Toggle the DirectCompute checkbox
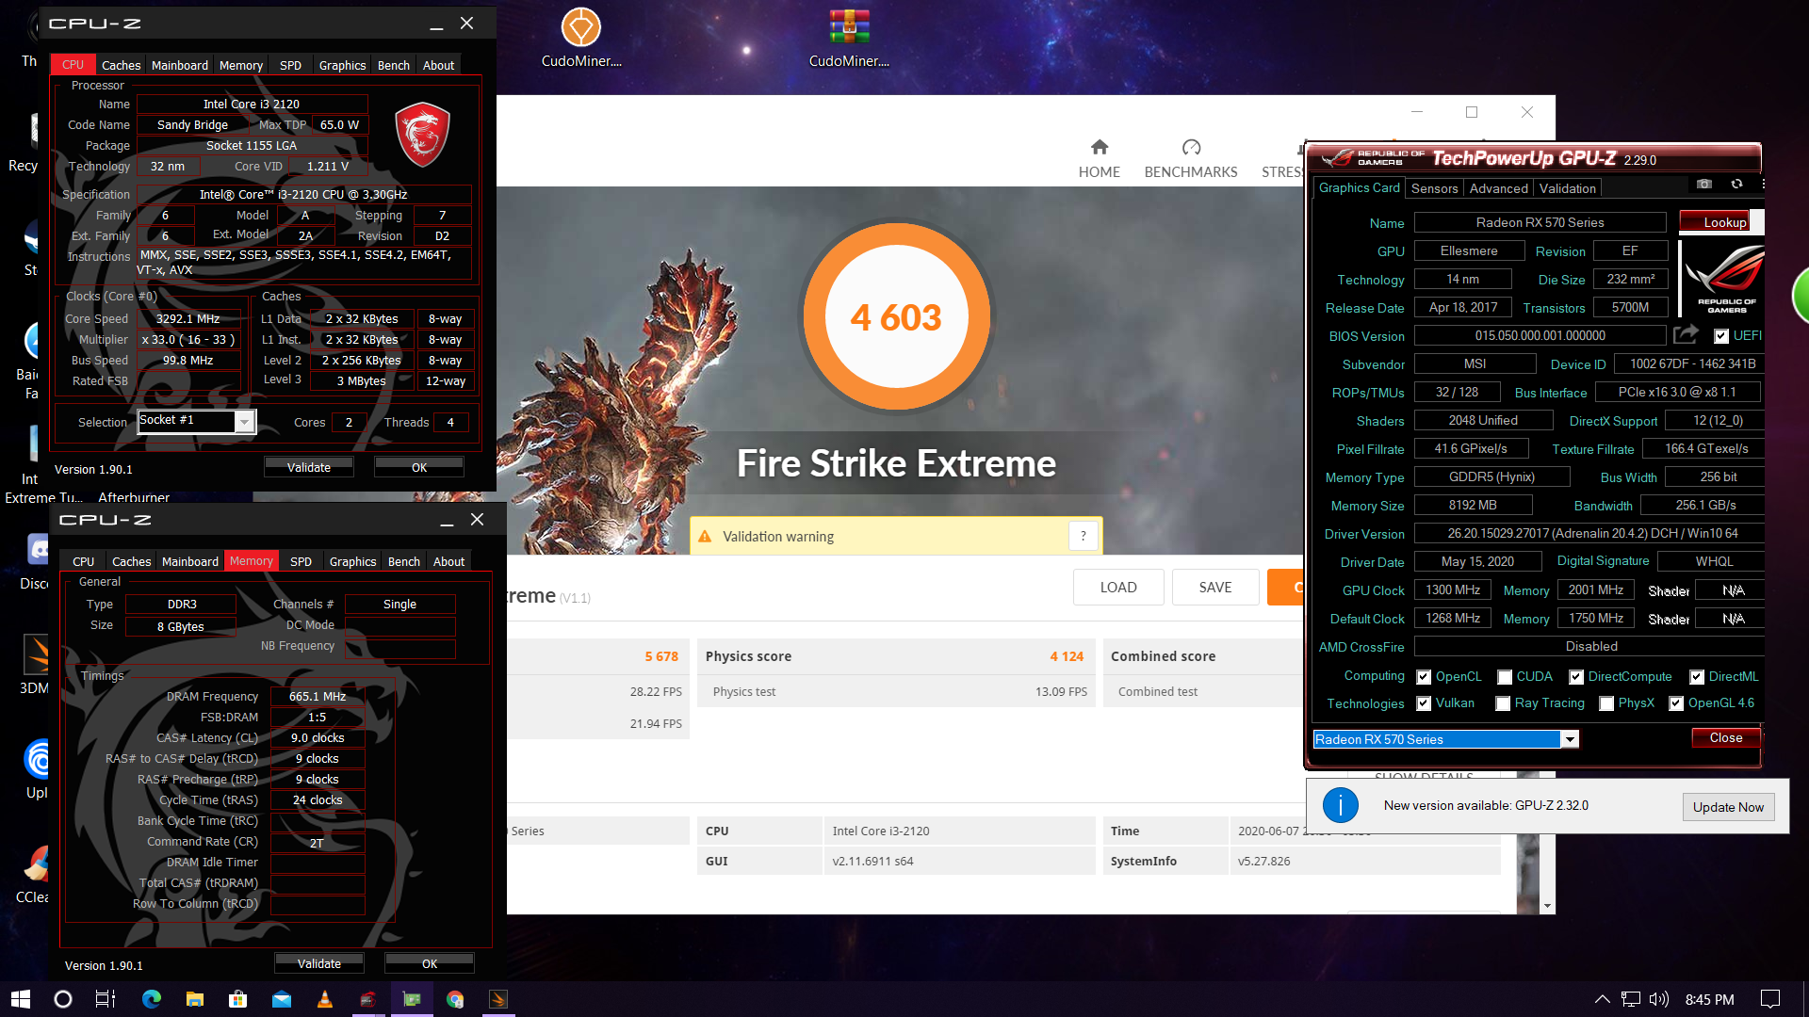The image size is (1809, 1017). [x=1575, y=677]
